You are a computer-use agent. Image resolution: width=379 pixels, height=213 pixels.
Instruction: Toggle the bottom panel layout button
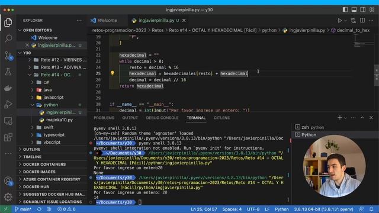pos(354,9)
